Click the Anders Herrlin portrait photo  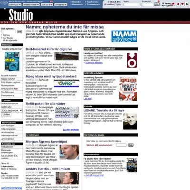pos(67,178)
